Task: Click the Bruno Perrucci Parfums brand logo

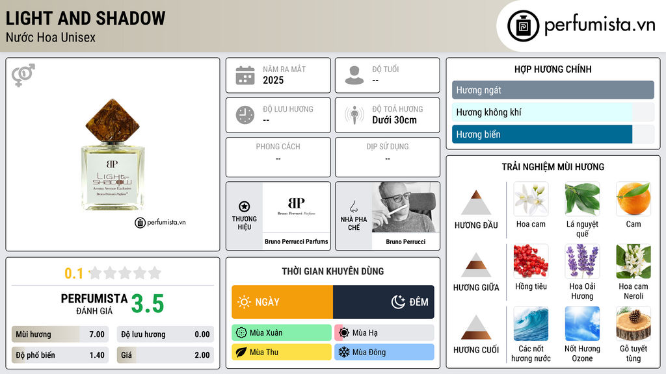Action: (x=297, y=207)
